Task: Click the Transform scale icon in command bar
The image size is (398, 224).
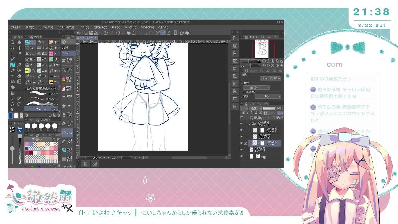Action: tap(134, 33)
